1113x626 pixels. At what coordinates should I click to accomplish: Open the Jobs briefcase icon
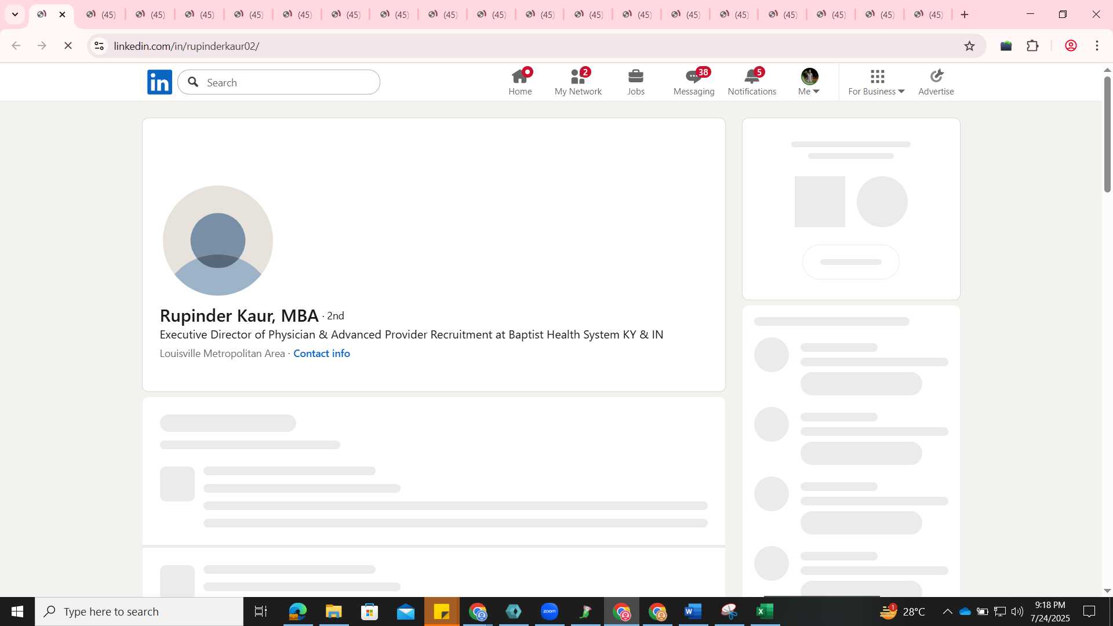[636, 82]
